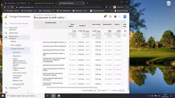
Task: Open the 'Кампании' report
Action: tap(17, 56)
